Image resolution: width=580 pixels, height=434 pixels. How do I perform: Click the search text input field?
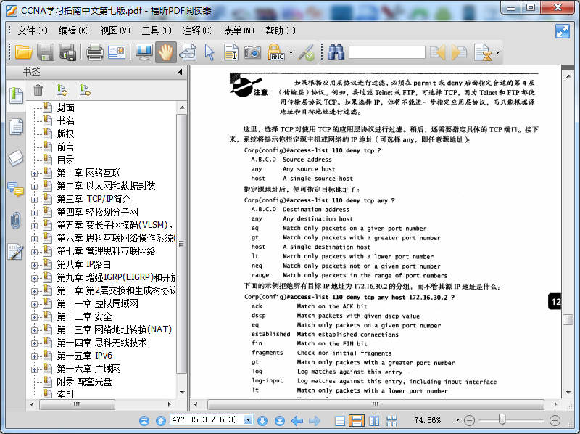[387, 52]
